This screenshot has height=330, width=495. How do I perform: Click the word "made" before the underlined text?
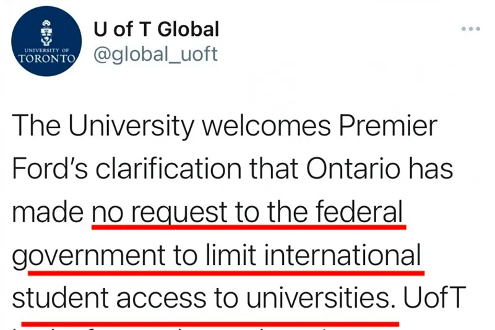(x=48, y=211)
